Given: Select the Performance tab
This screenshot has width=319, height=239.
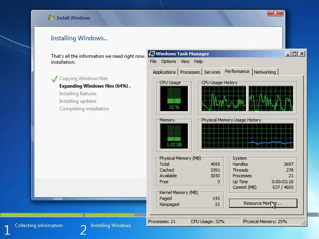Looking at the screenshot, I should pyautogui.click(x=237, y=71).
